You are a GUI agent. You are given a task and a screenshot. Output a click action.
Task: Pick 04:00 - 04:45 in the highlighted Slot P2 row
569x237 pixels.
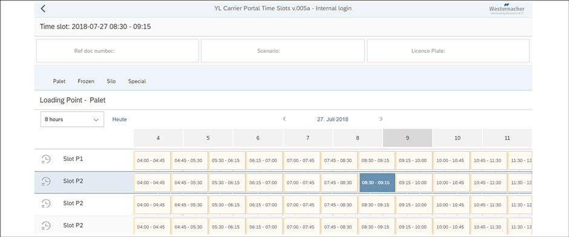153,183
